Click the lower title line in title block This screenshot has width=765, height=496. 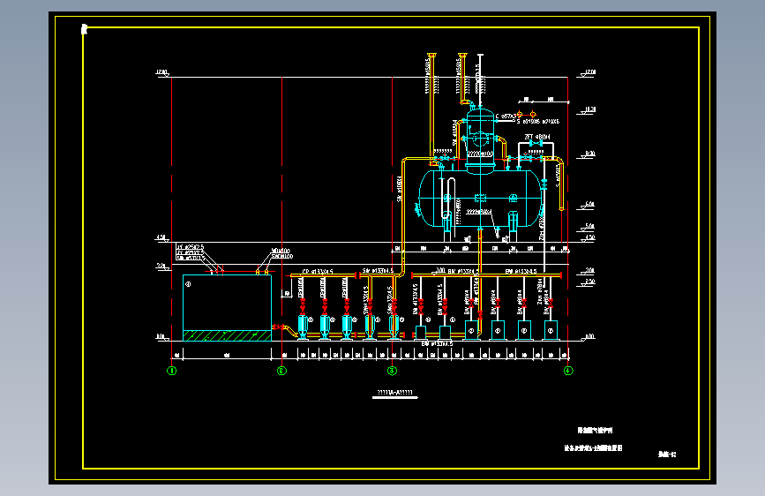[x=593, y=447]
